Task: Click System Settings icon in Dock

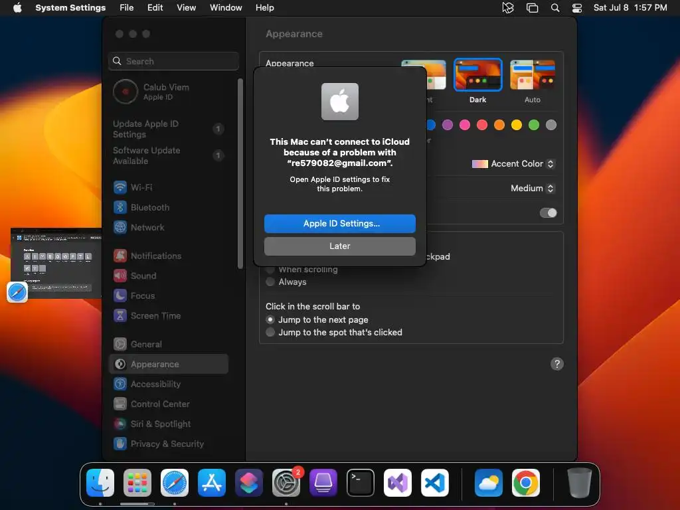Action: 286,482
